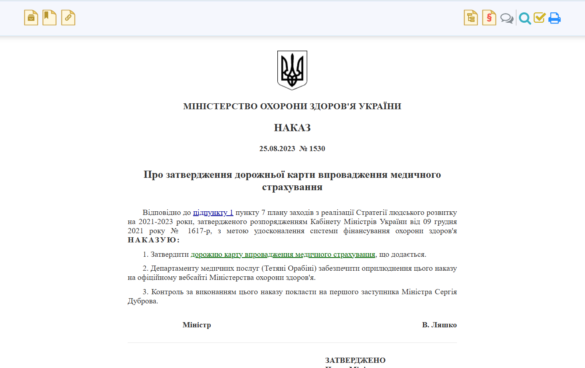Click the chain-link document icon
This screenshot has height=368, width=585.
pyautogui.click(x=68, y=18)
